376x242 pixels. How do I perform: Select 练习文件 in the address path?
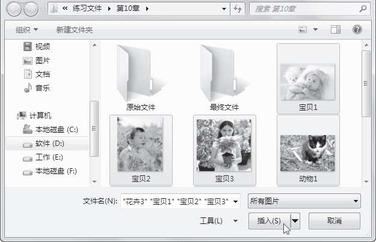[87, 8]
